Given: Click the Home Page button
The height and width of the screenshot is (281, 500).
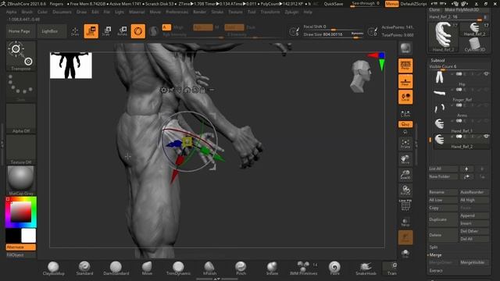Looking at the screenshot, I should pos(19,31).
